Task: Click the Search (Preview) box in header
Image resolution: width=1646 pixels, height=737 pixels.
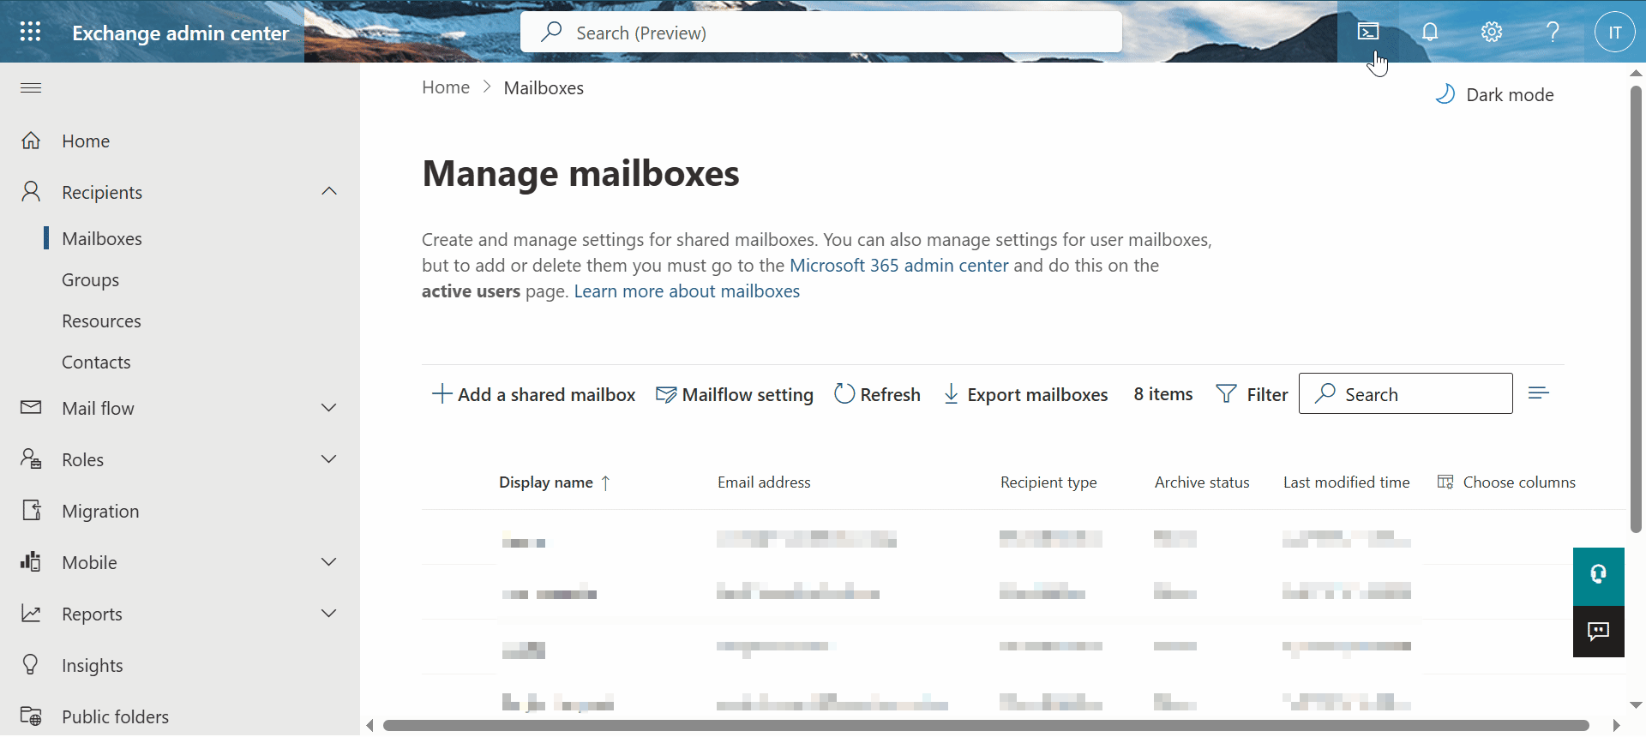Action: pyautogui.click(x=821, y=32)
